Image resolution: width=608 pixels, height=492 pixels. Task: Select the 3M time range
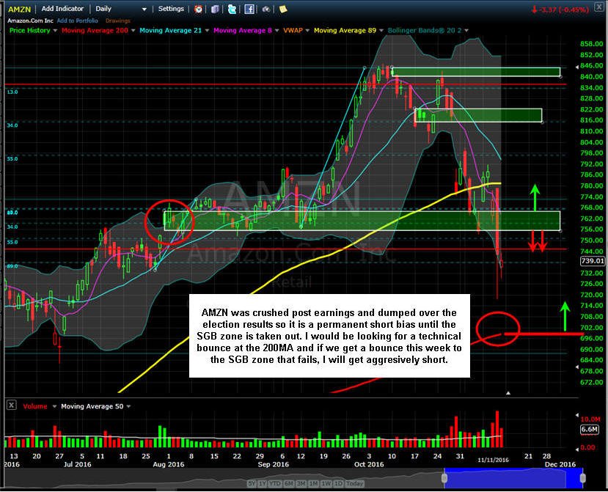(x=301, y=483)
